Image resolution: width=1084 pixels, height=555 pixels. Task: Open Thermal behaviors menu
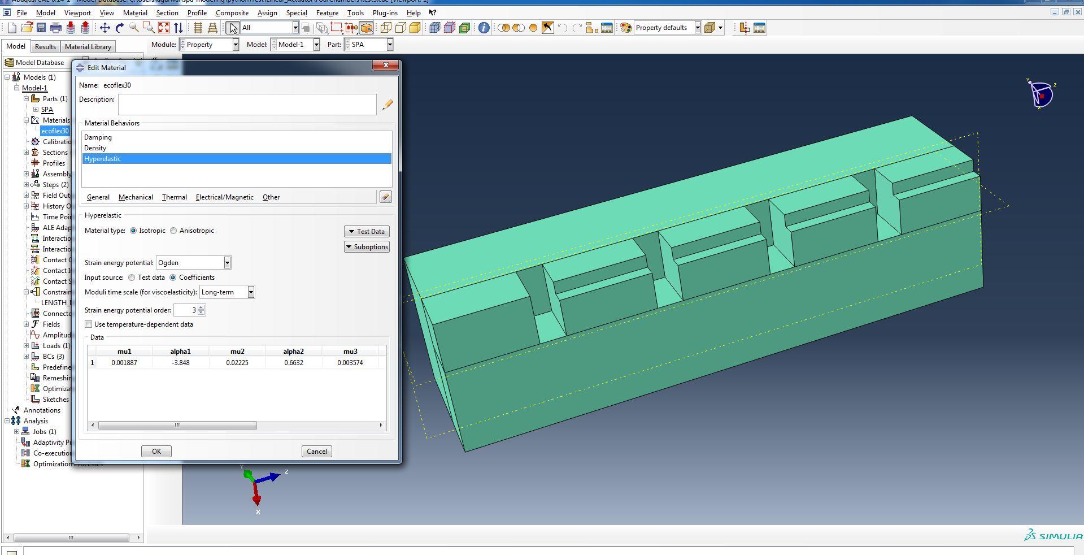[174, 197]
